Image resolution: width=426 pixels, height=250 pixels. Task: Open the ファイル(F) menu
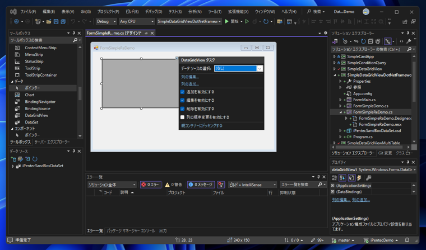[x=28, y=12]
